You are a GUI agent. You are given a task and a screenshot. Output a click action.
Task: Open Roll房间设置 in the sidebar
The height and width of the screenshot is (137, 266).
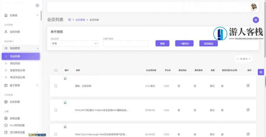[17, 125]
